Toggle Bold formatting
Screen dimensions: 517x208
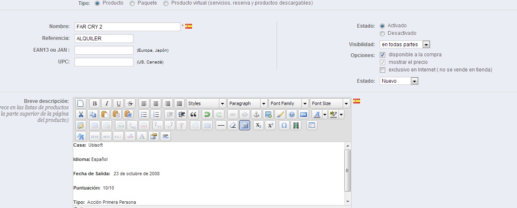pos(95,103)
